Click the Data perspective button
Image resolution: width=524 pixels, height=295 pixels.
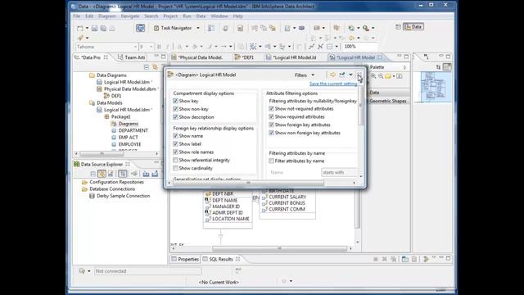pyautogui.click(x=413, y=27)
